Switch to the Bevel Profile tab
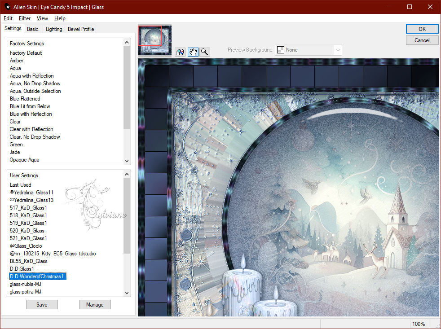The image size is (441, 329). click(x=81, y=29)
